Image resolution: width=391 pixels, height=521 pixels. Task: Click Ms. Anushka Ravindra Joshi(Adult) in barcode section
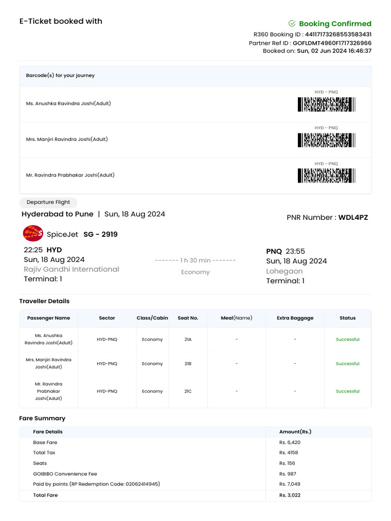point(69,103)
